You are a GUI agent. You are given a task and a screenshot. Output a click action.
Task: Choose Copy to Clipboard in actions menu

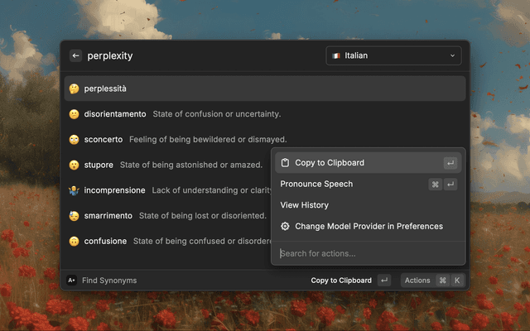pyautogui.click(x=329, y=163)
